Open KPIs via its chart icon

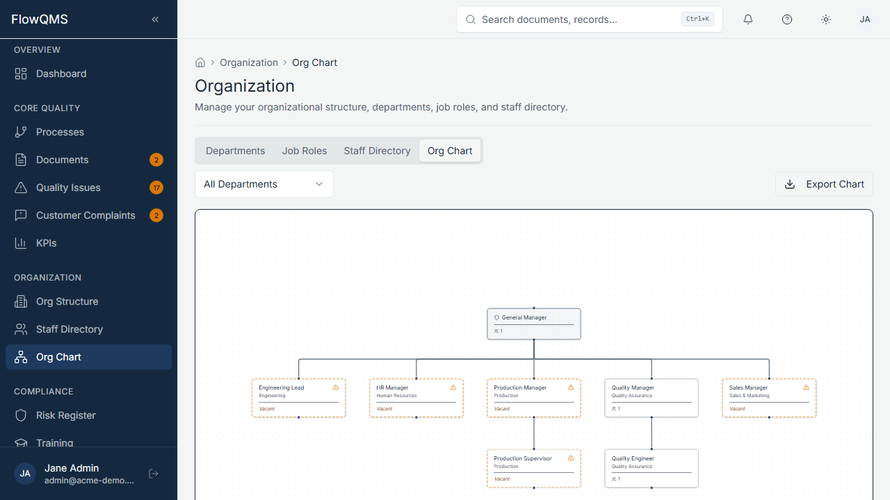pos(22,242)
